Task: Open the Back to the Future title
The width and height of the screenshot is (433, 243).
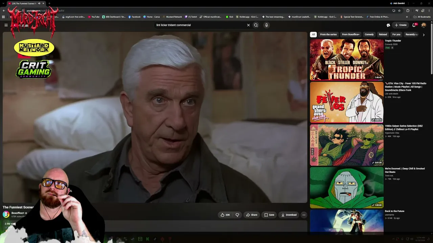Action: (x=394, y=211)
